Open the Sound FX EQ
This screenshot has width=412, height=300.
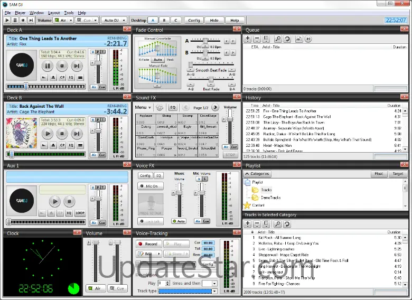click(173, 107)
